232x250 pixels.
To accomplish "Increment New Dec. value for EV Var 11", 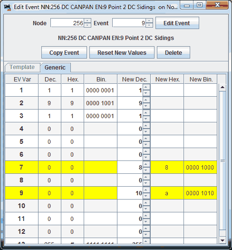I will [x=146, y=216].
